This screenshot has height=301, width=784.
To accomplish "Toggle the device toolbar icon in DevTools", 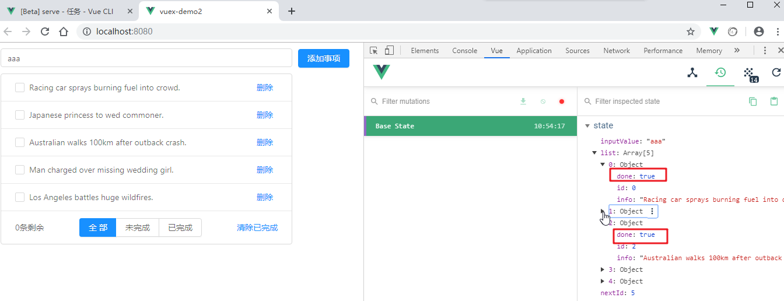I will click(389, 51).
